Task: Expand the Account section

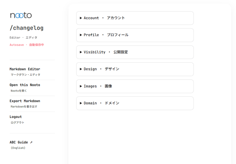Action: 135,18
